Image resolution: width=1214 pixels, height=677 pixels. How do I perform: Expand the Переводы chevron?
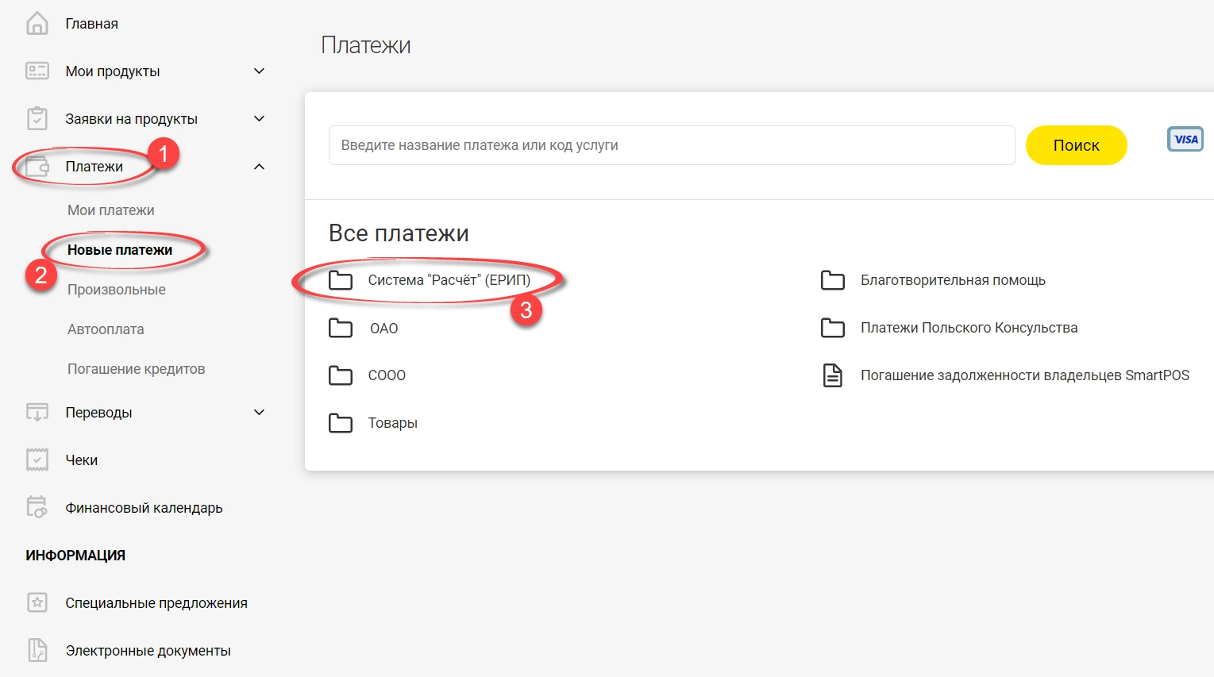tap(259, 413)
